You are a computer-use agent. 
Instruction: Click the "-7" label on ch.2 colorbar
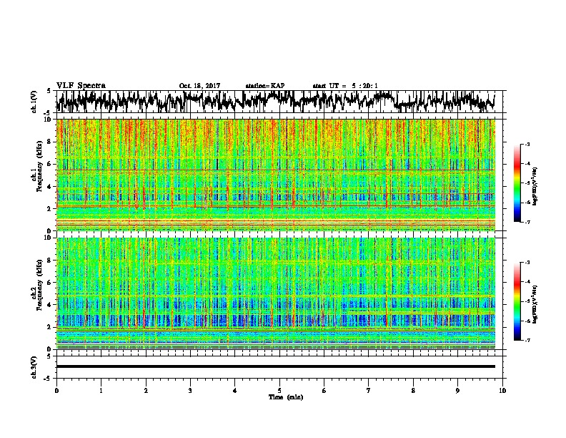pyautogui.click(x=527, y=340)
